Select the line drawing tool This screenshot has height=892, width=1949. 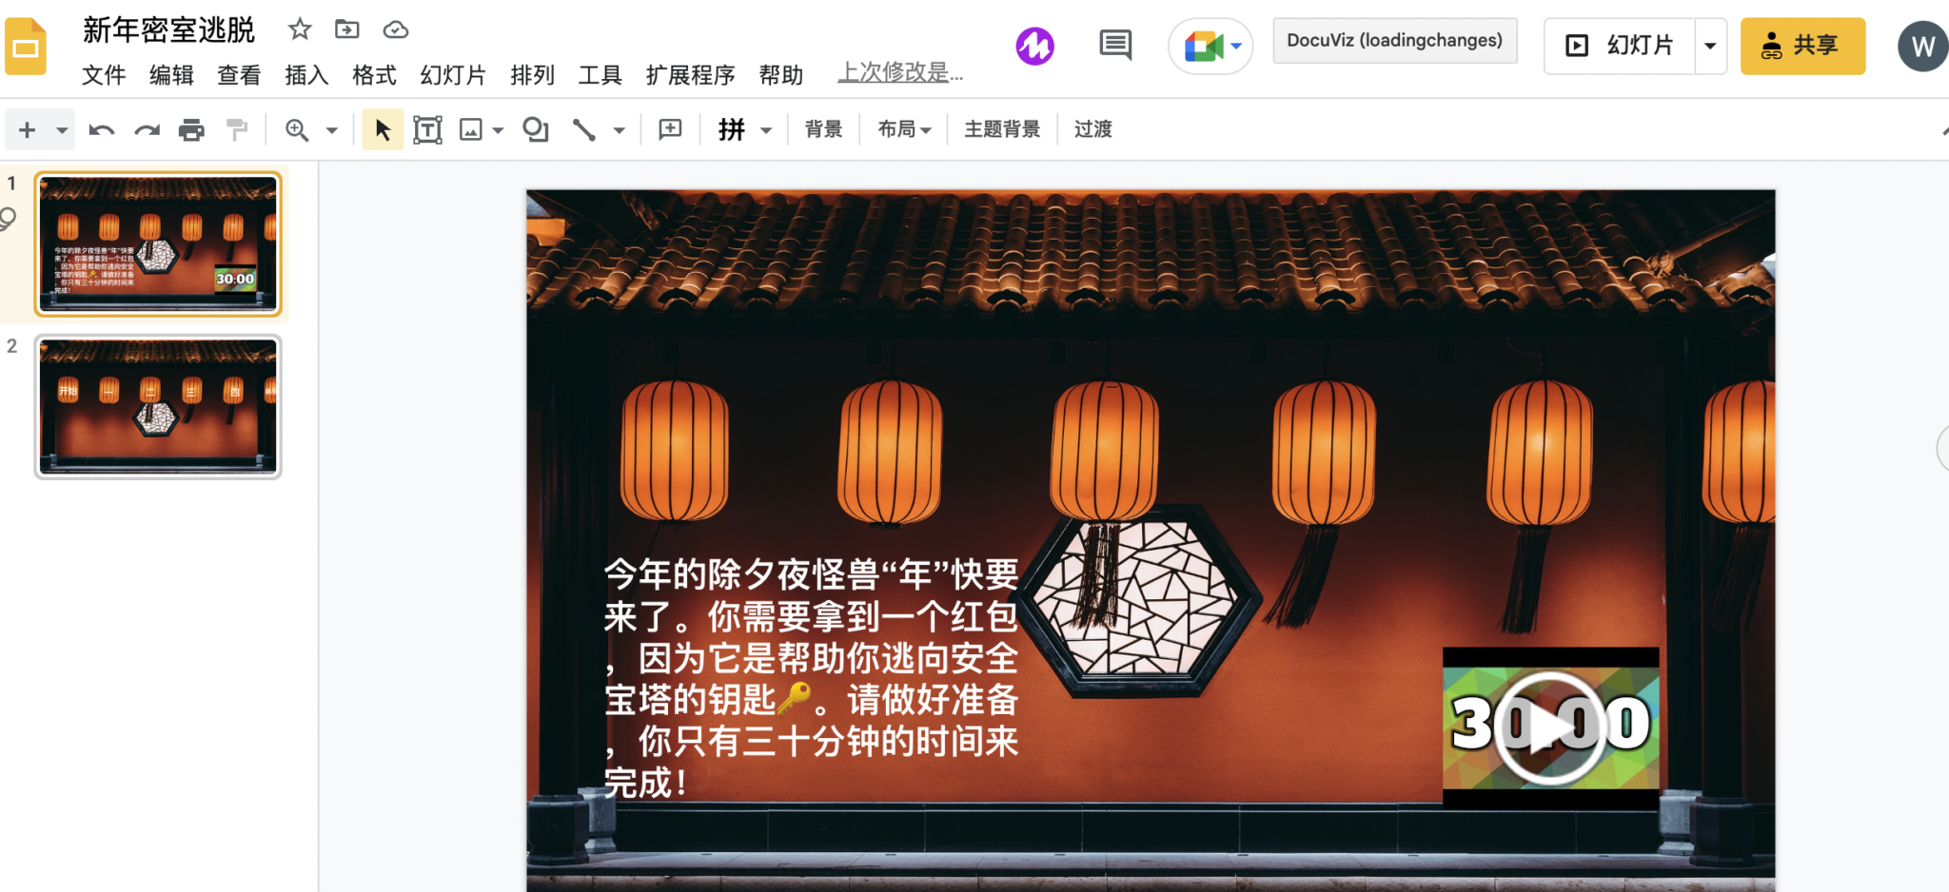point(585,129)
